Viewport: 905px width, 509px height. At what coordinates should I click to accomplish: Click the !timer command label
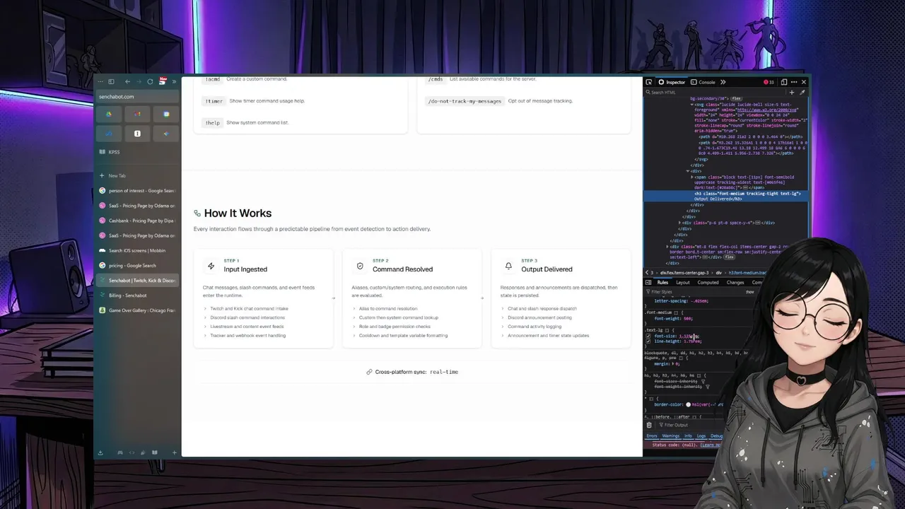(x=214, y=101)
